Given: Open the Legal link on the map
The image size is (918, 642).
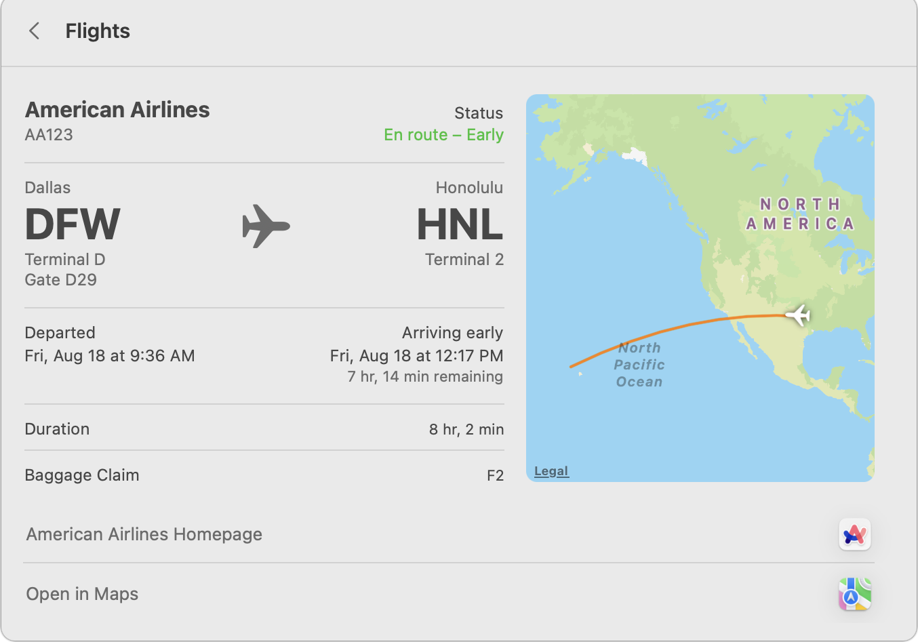Looking at the screenshot, I should click(551, 471).
